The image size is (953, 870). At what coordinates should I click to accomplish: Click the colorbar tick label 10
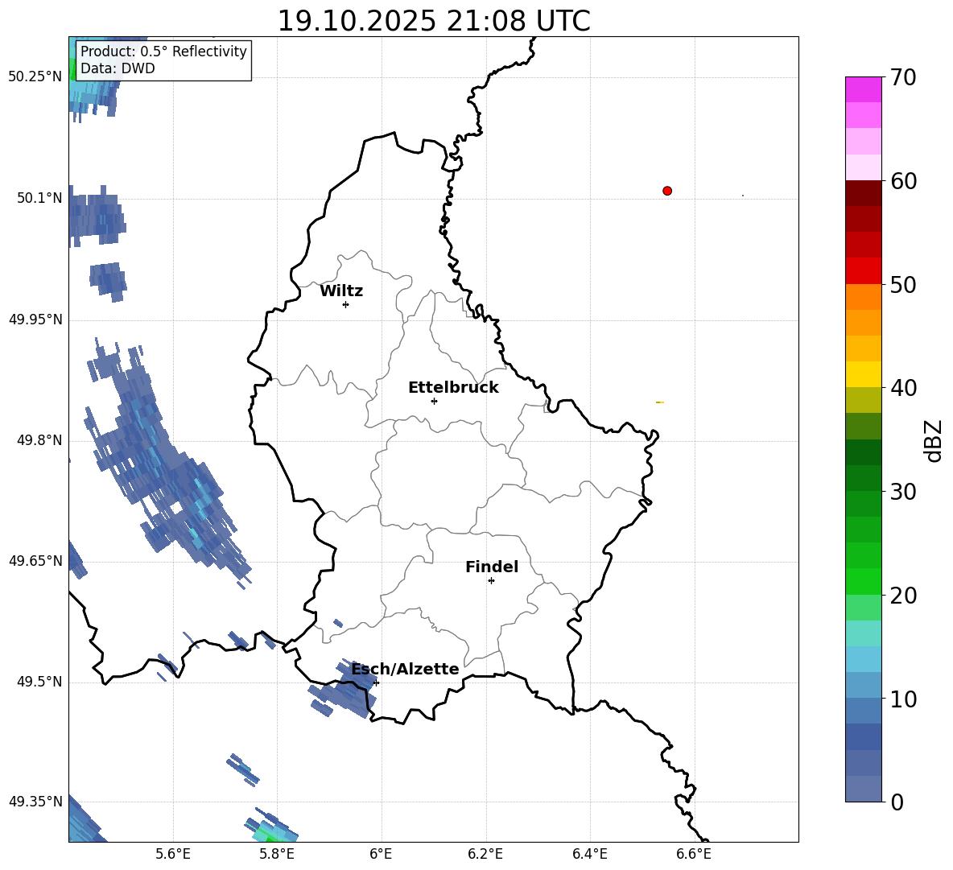903,699
